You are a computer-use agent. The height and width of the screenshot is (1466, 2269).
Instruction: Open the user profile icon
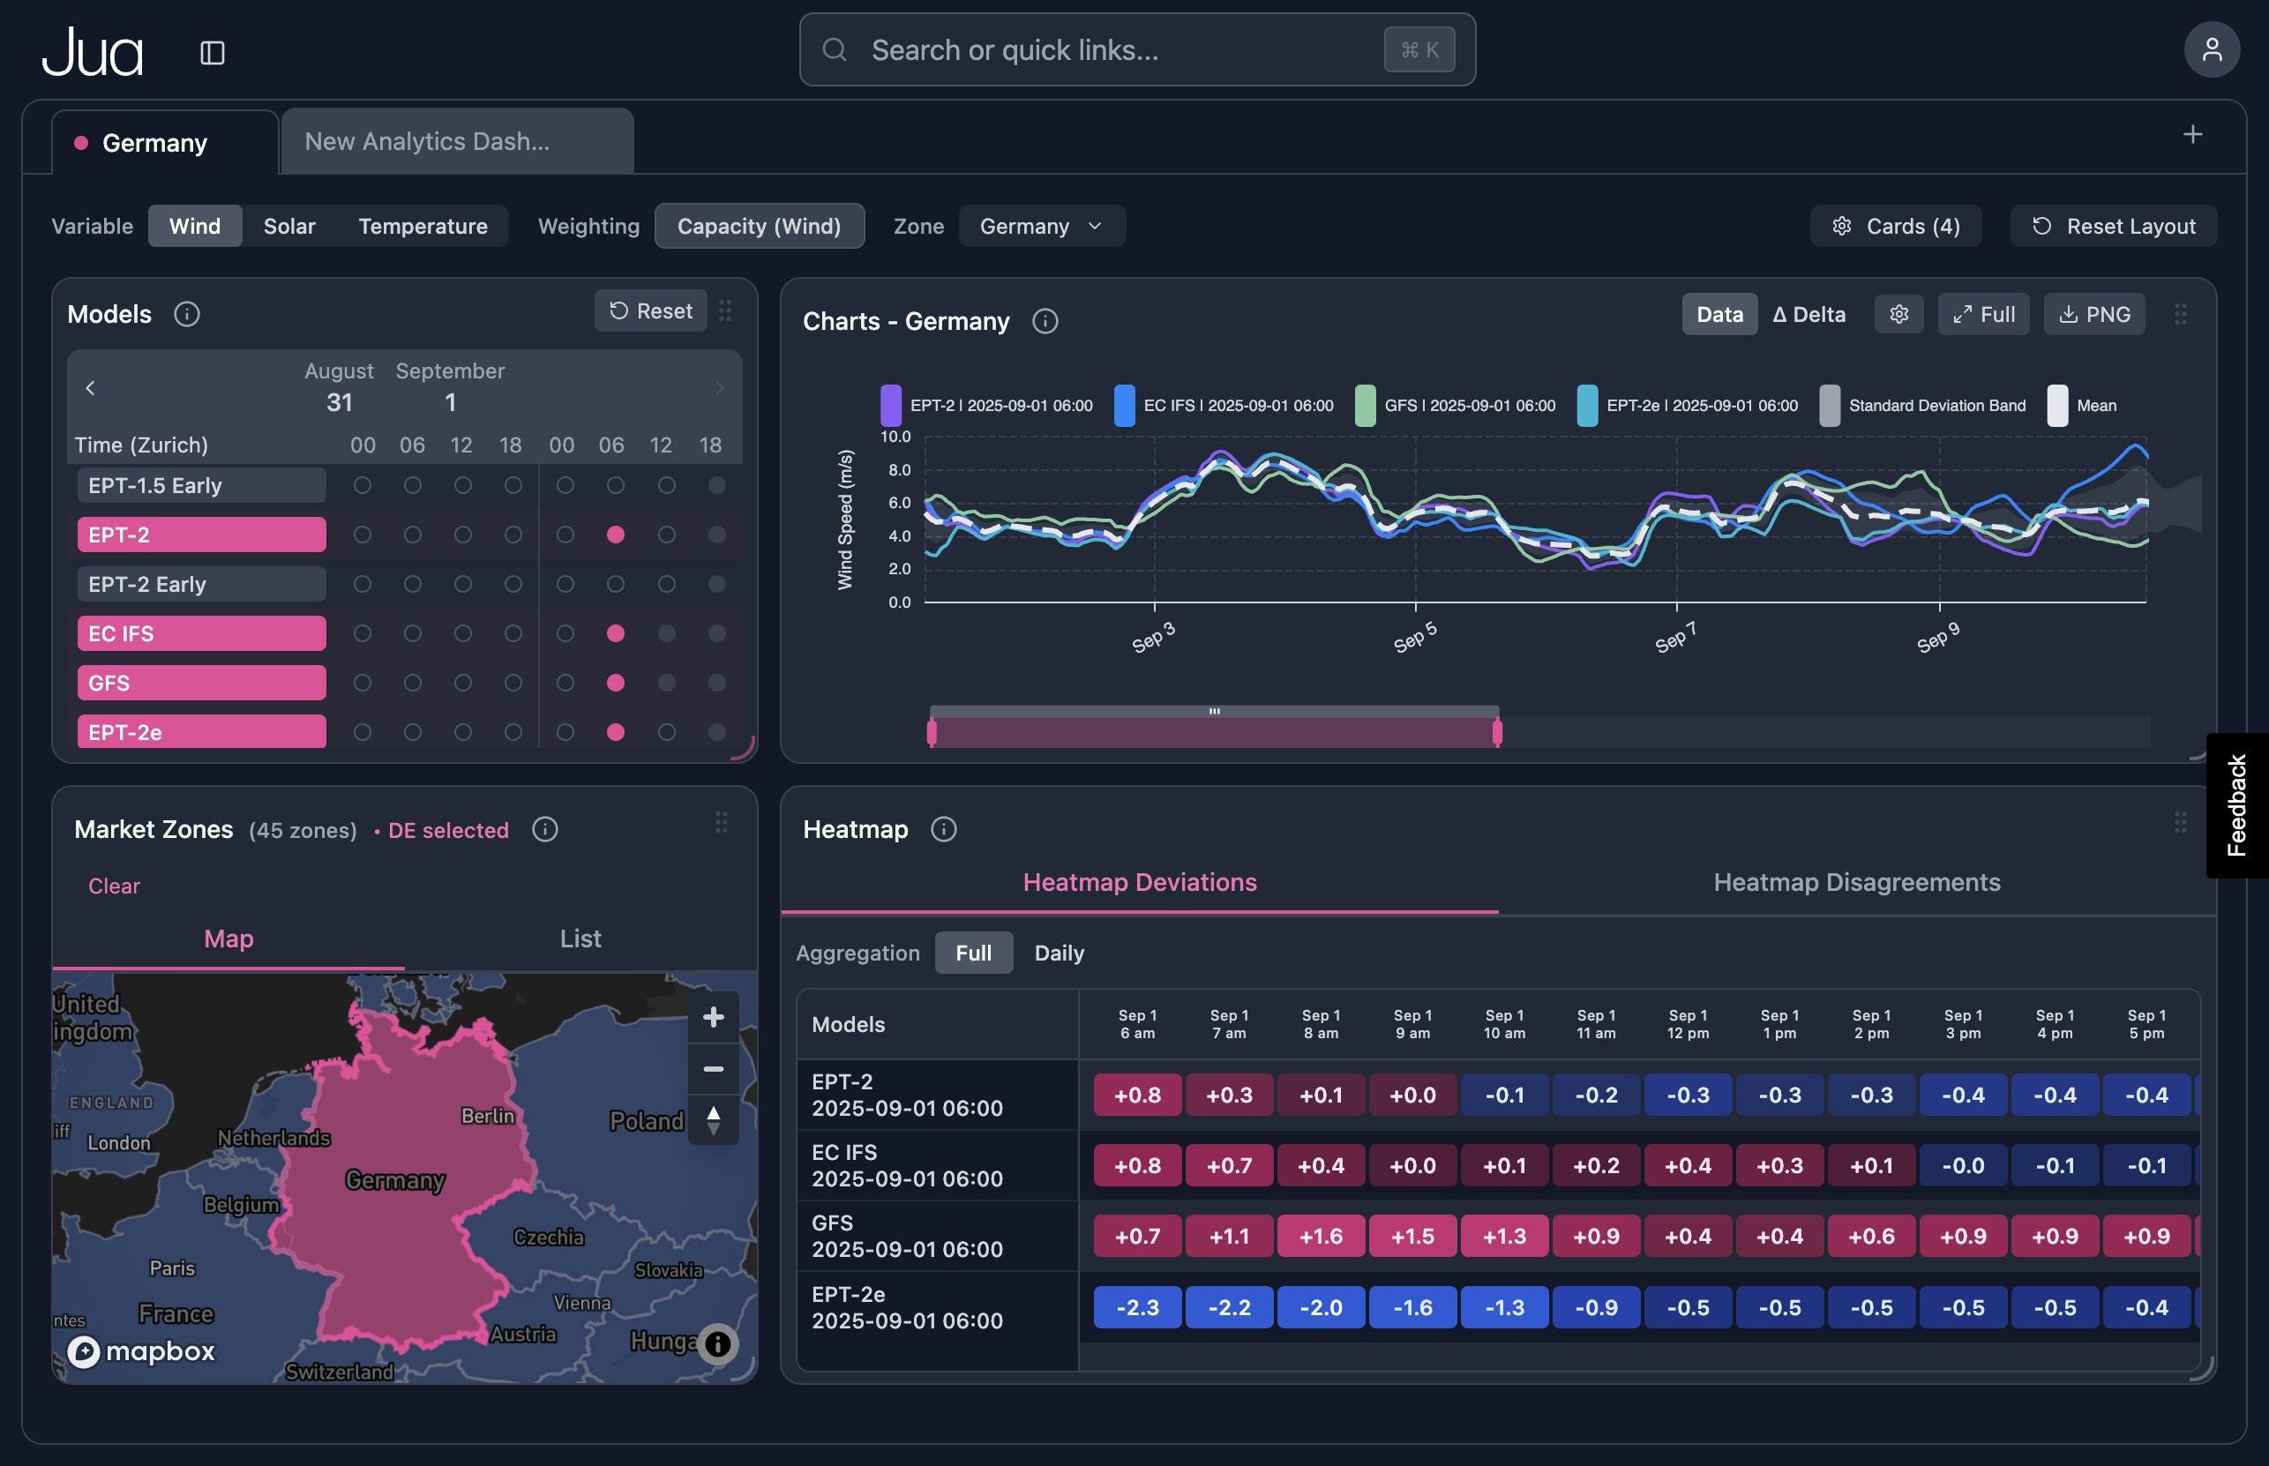(2213, 49)
